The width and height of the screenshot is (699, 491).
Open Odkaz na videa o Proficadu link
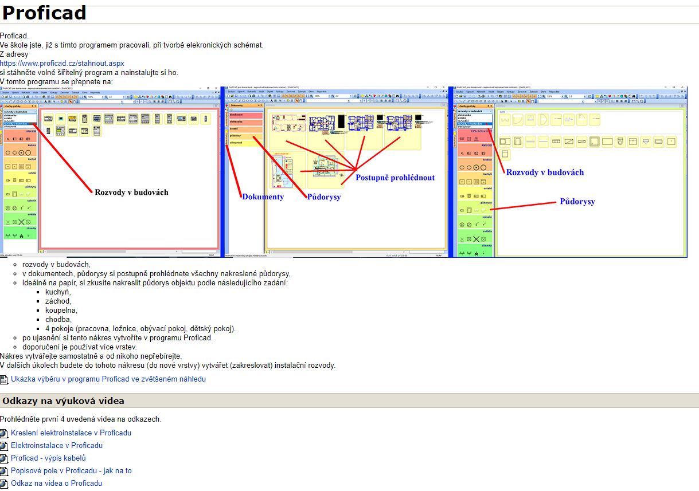[x=56, y=483]
